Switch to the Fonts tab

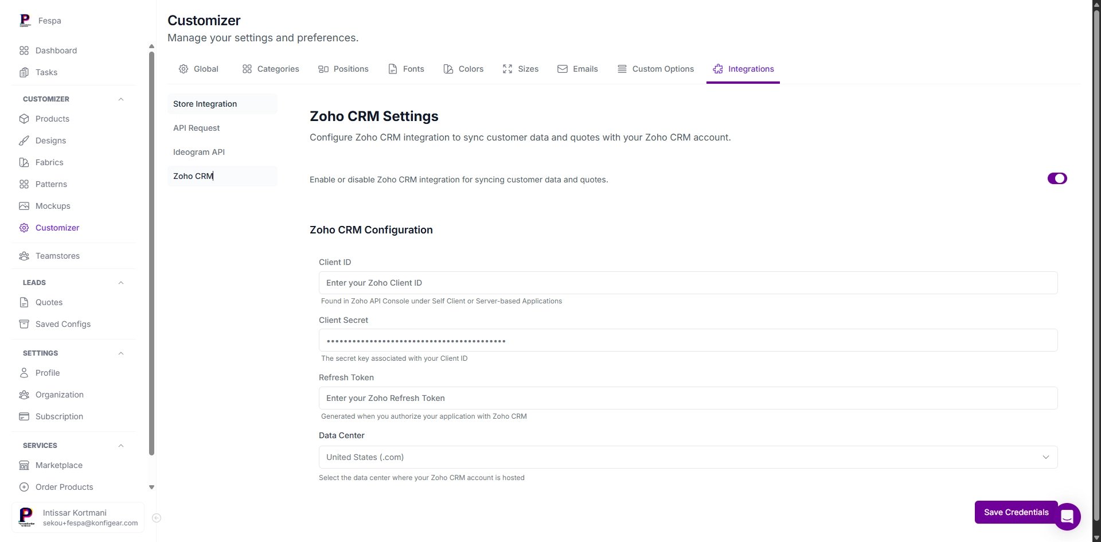click(x=405, y=69)
